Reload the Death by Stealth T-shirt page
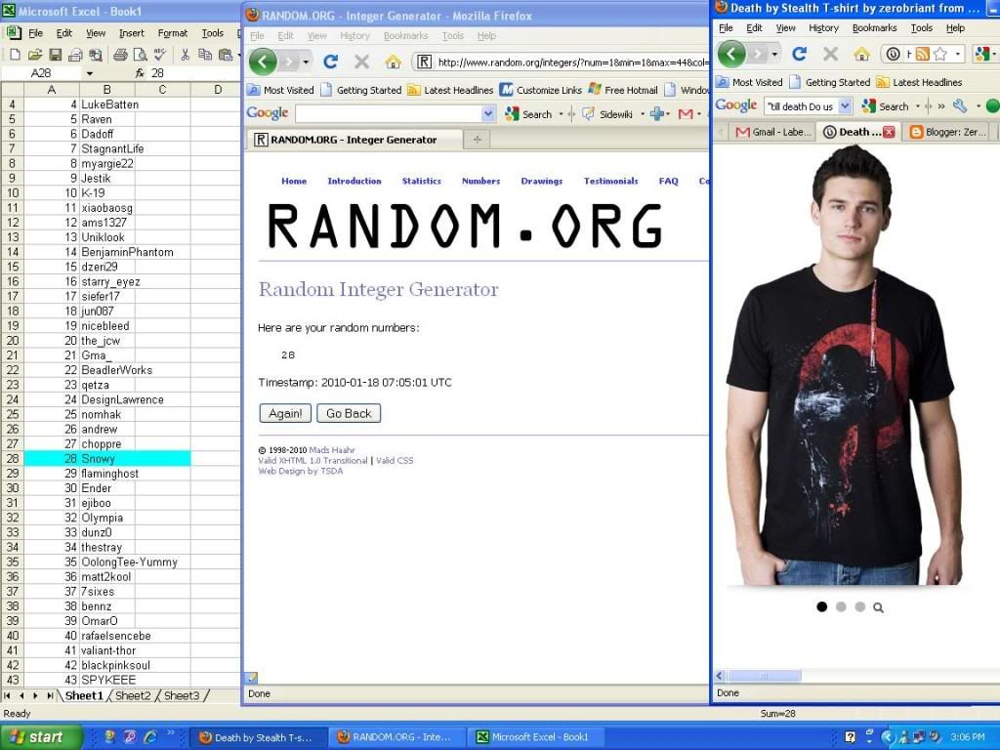Image resolution: width=1000 pixels, height=750 pixels. (x=799, y=54)
